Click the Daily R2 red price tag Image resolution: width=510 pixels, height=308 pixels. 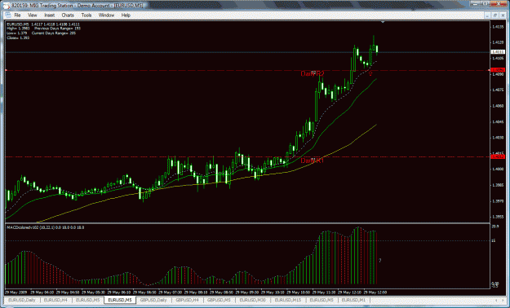click(498, 70)
